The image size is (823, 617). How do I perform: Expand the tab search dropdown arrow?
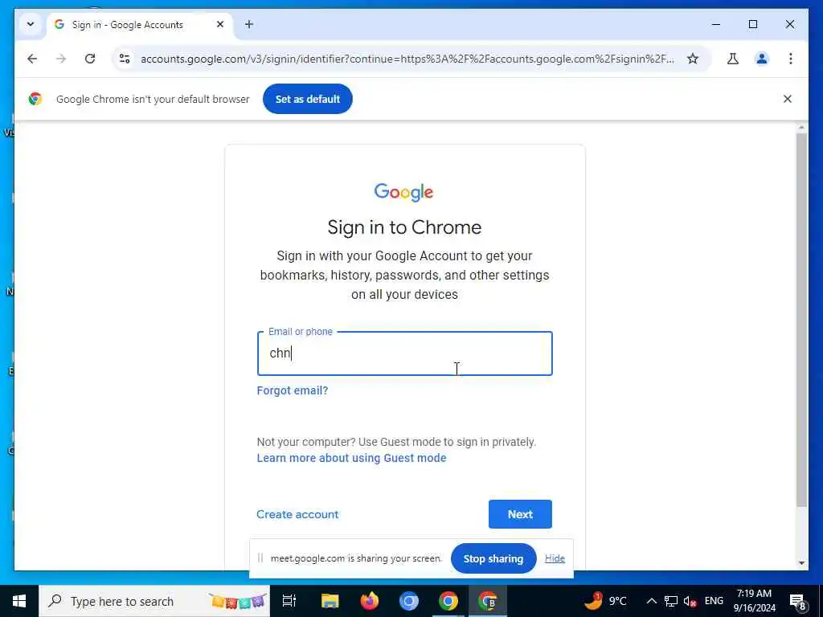click(x=31, y=24)
